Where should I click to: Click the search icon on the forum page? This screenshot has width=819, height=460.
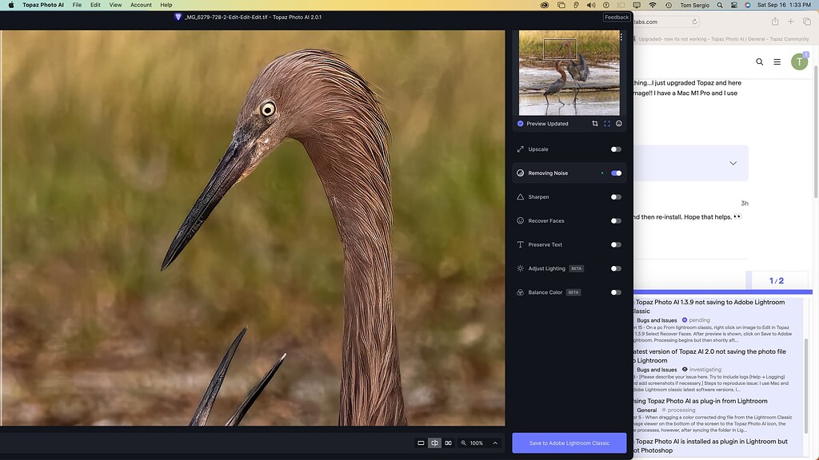[759, 61]
